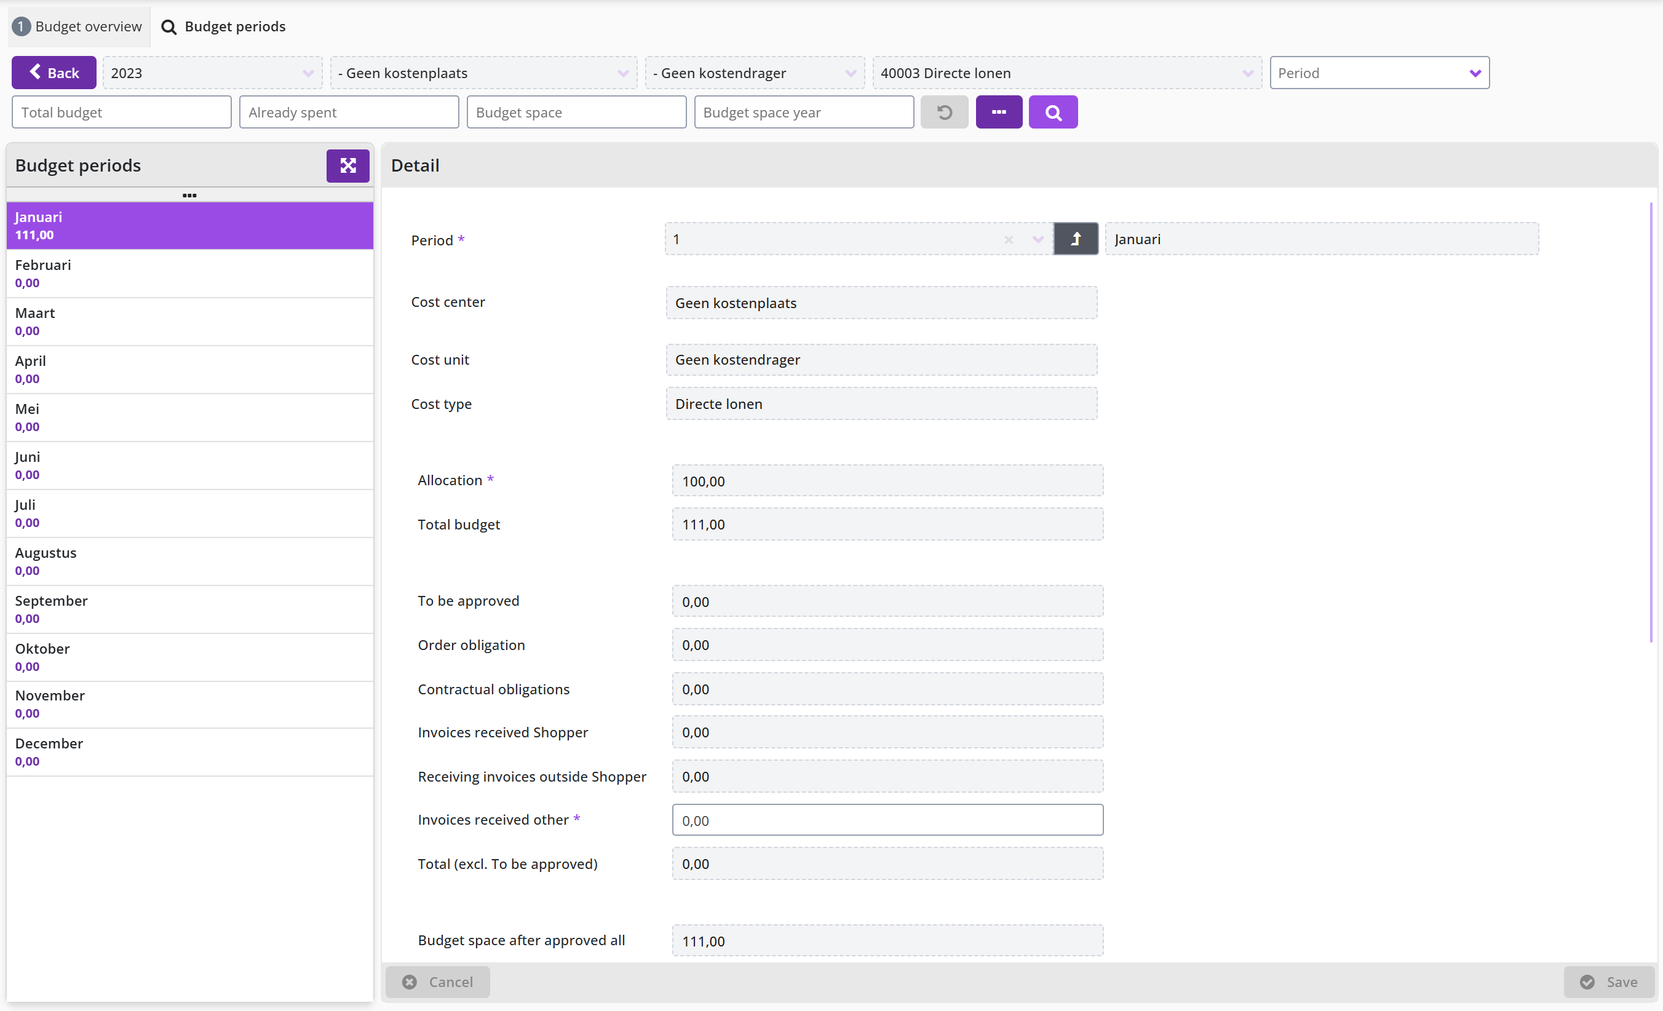Click the Total budget 111,00 value

[x=887, y=525]
